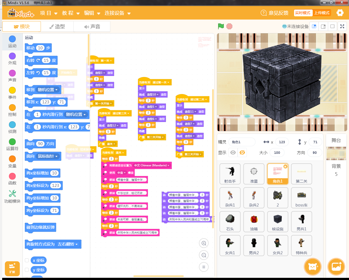Open 通过第一关 message dropdown in hat block
This screenshot has width=349, height=280.
pyautogui.click(x=161, y=82)
